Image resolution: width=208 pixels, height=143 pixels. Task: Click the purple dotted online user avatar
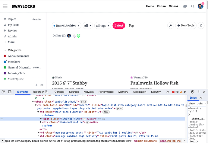(74, 36)
